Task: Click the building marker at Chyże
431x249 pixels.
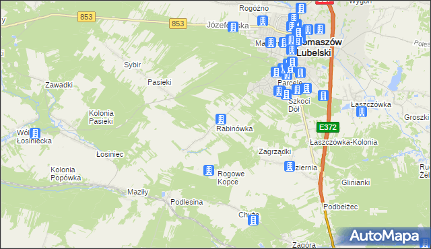Action: tap(253, 220)
